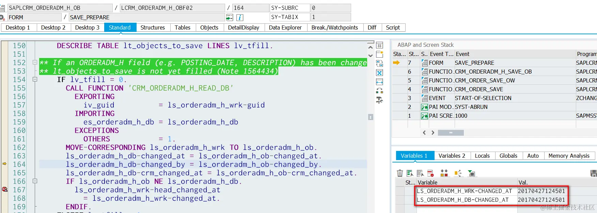Collapse the comment block at line 152

(x=35, y=62)
